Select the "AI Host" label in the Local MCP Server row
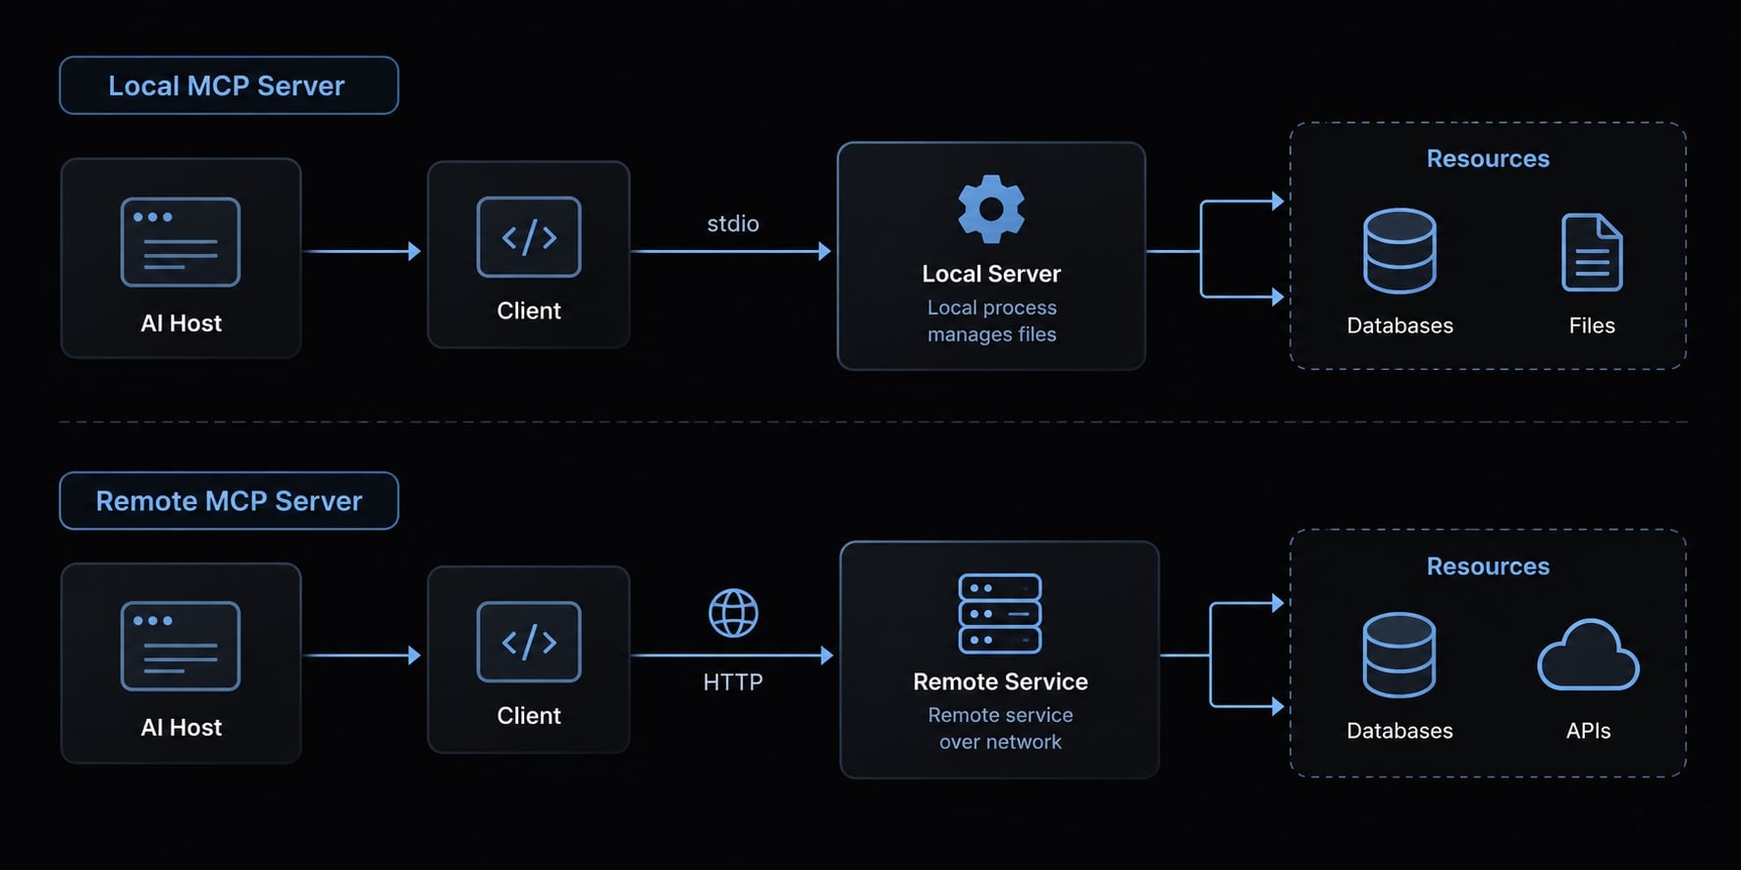 [181, 324]
